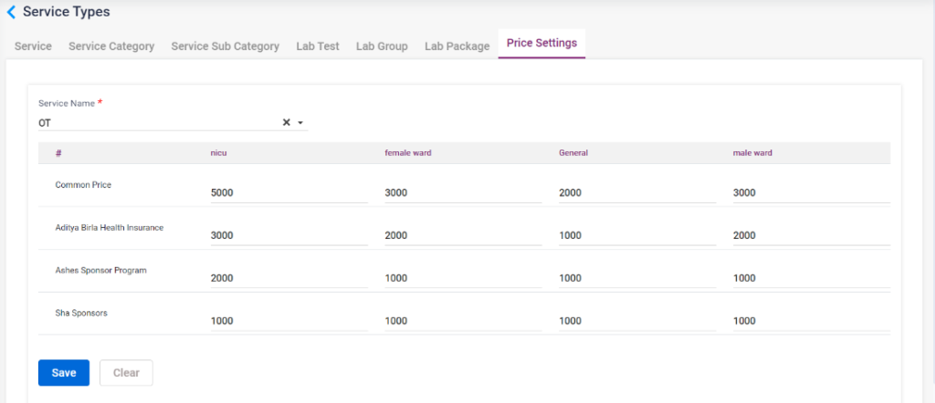Edit Aditya Birla nicu price field

289,235
